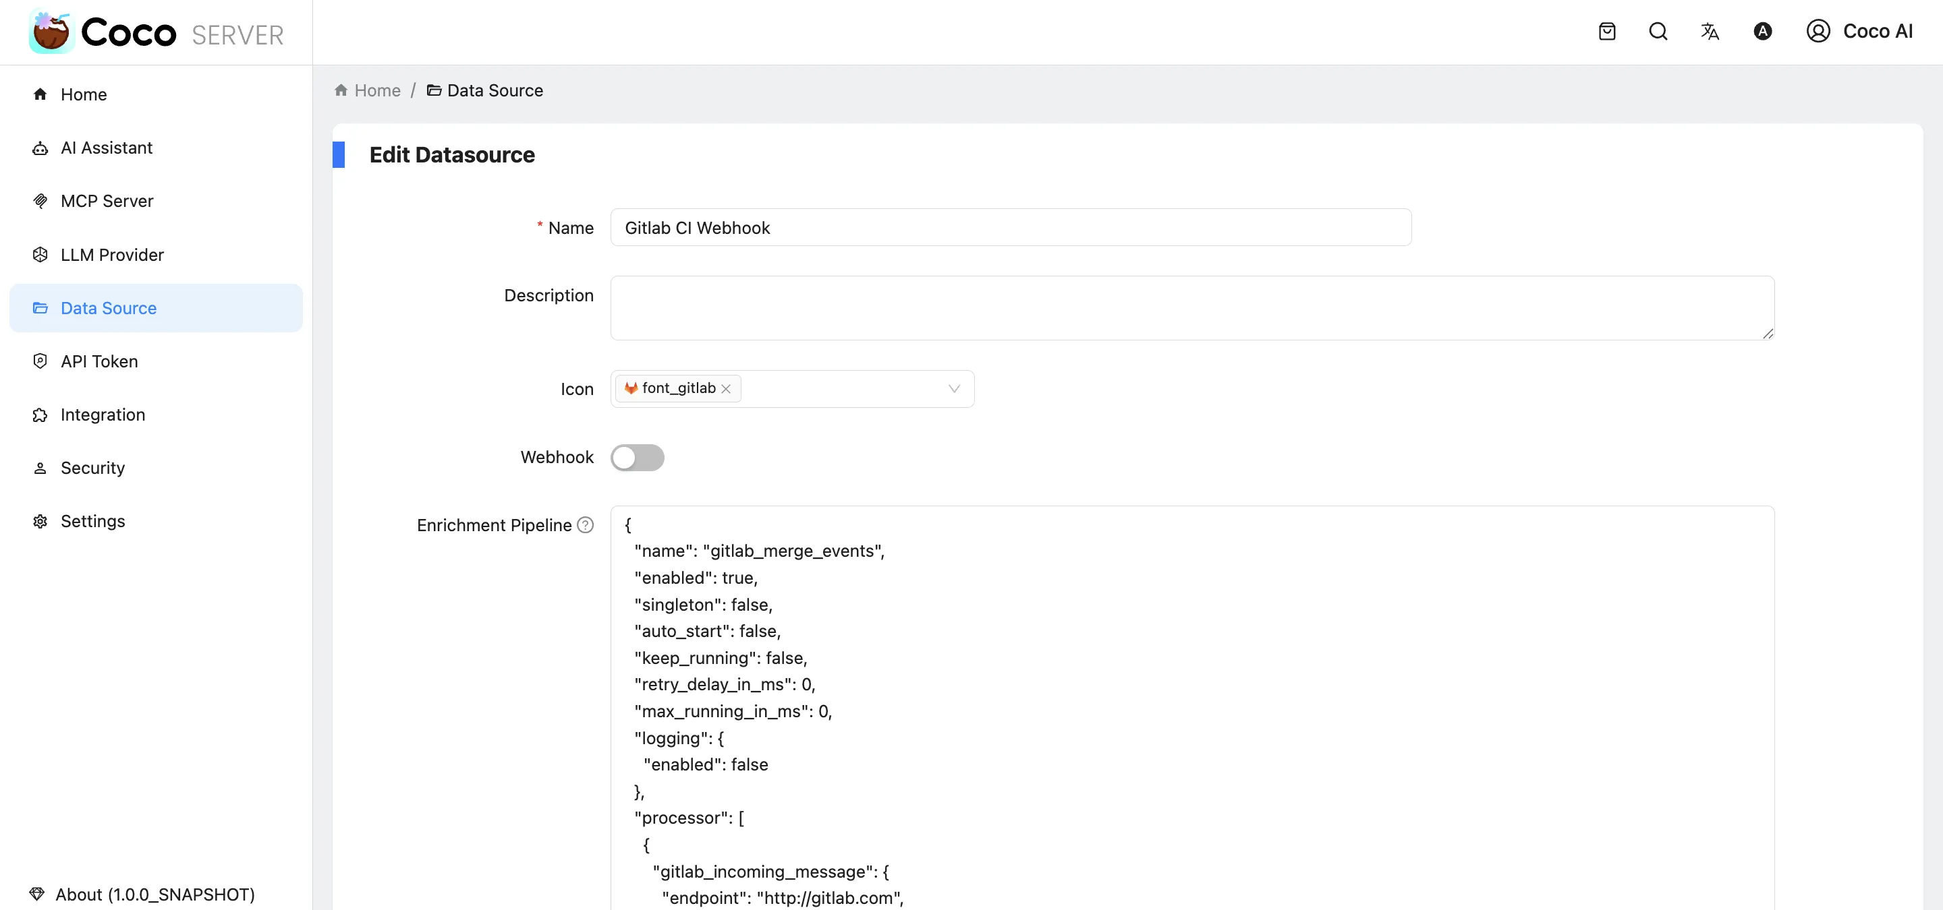Open the Enrichment Pipeline help tooltip

pyautogui.click(x=584, y=525)
